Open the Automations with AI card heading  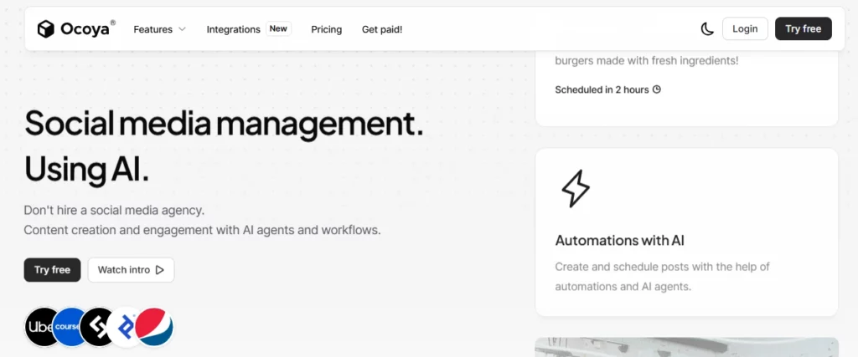[619, 241]
